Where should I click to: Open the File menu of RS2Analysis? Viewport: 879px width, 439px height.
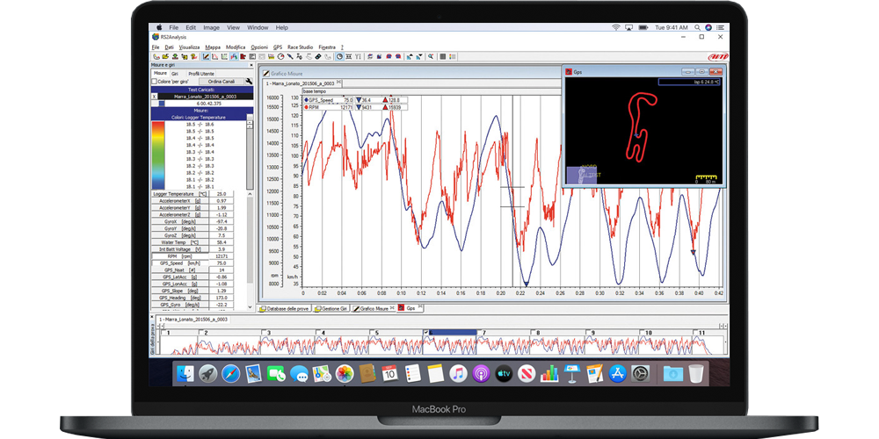tap(156, 47)
